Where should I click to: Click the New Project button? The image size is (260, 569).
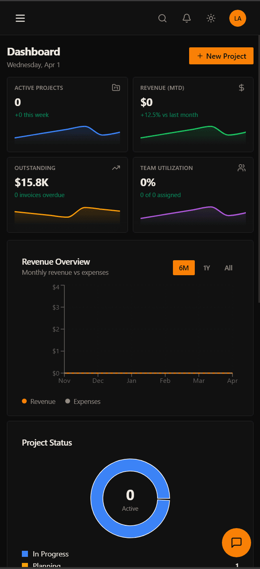(x=221, y=56)
